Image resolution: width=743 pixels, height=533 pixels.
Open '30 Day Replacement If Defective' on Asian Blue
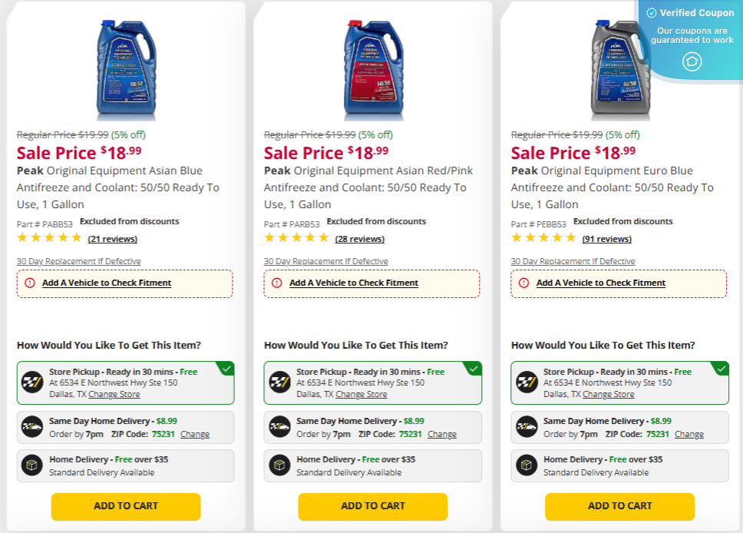(x=78, y=261)
